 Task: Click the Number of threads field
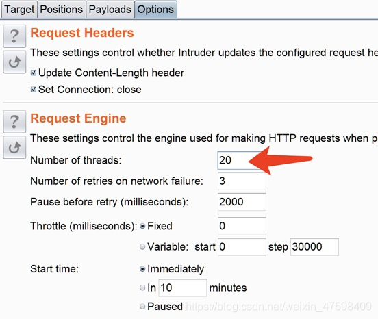pos(242,160)
